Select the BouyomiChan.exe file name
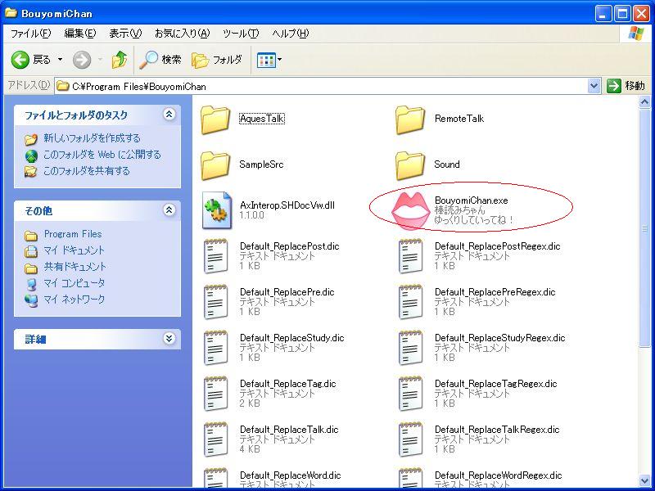Image resolution: width=655 pixels, height=491 pixels. coord(472,200)
